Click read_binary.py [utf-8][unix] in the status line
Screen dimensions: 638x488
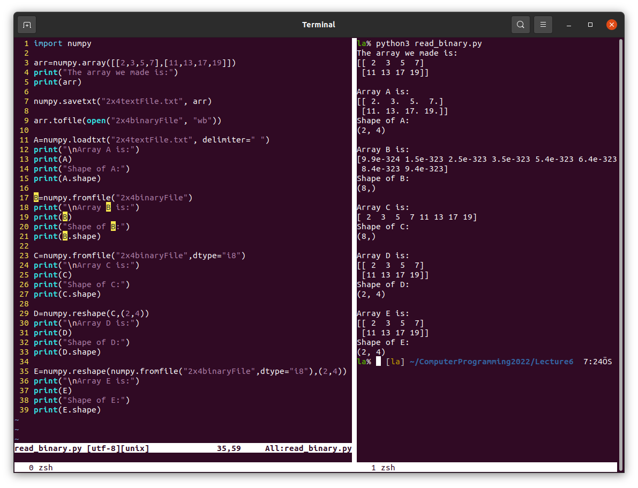click(x=81, y=448)
